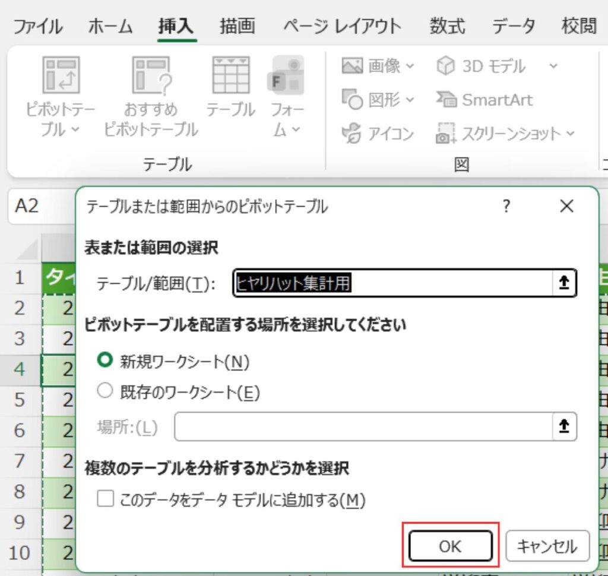
Task: Click the キャンセル button
Action: (547, 546)
